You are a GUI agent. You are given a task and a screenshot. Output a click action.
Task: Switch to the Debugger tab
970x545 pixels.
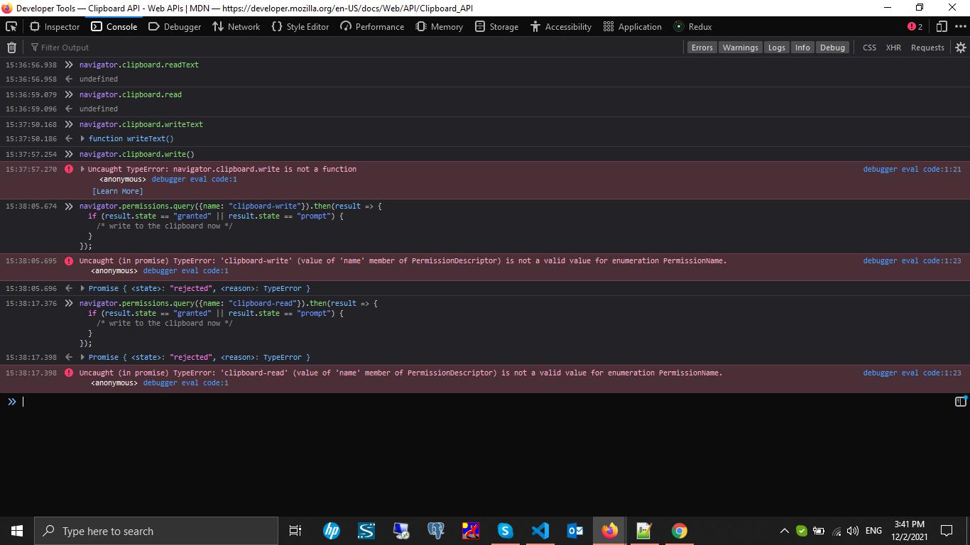coord(175,26)
